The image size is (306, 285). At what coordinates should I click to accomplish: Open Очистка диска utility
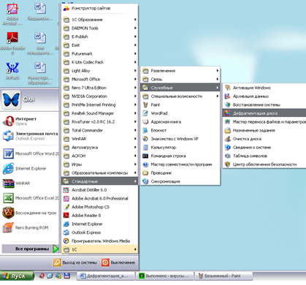coord(264,139)
